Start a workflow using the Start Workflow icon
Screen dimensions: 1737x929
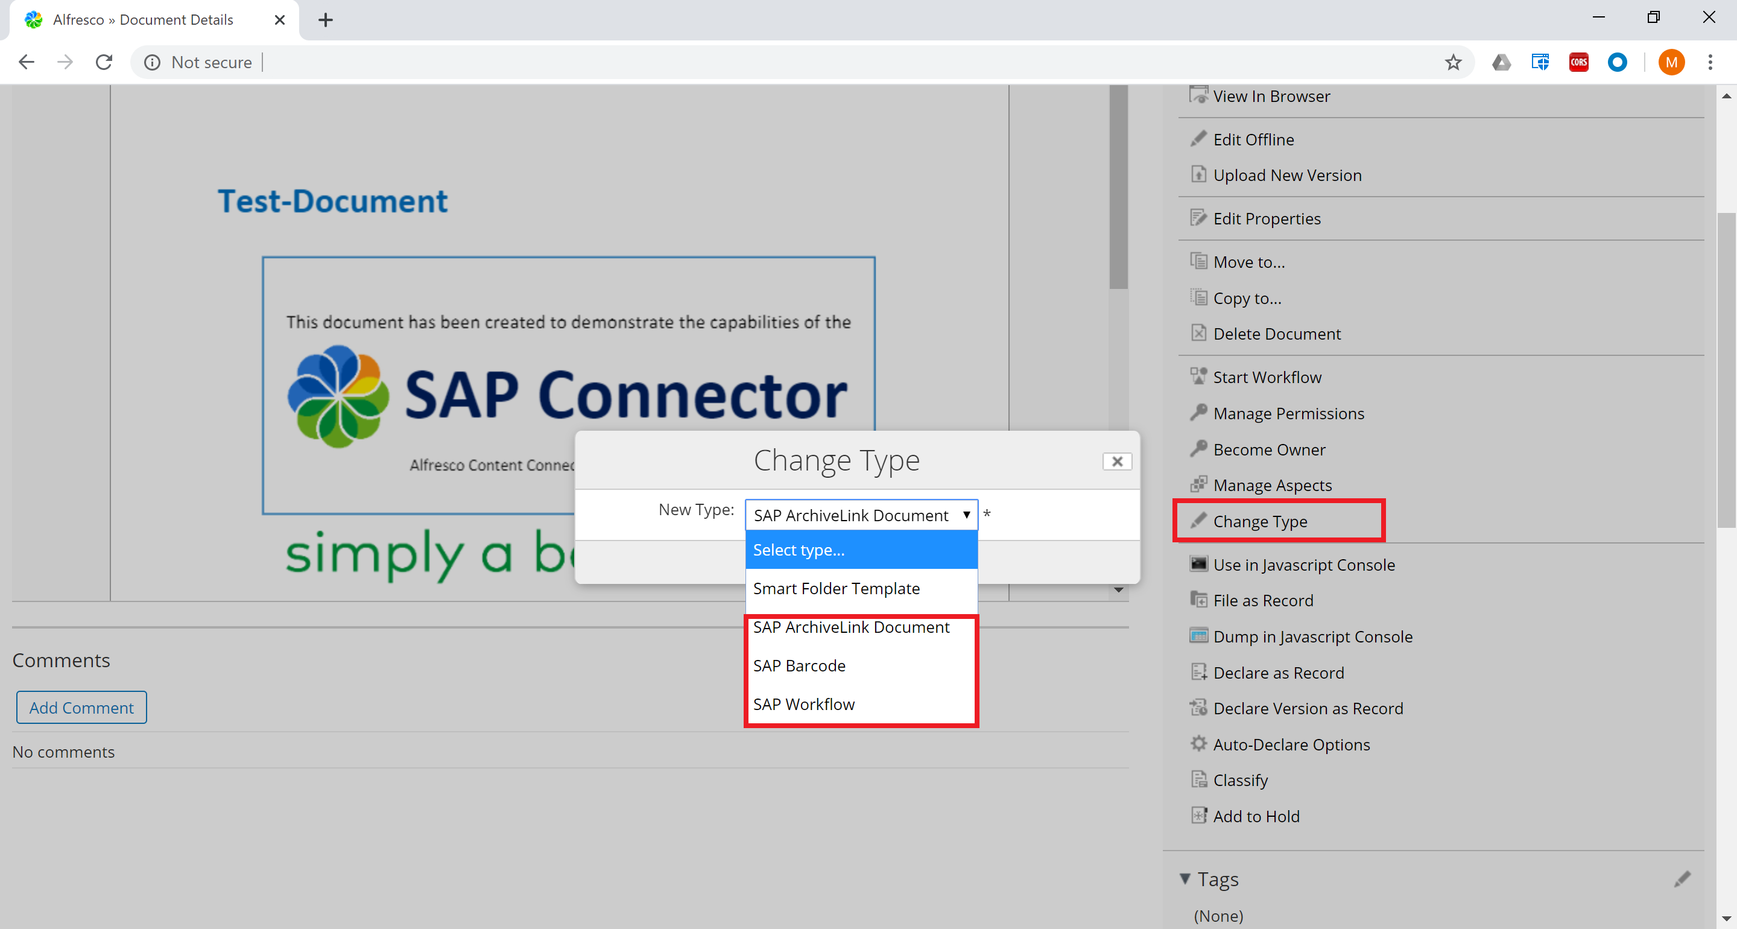click(1198, 376)
